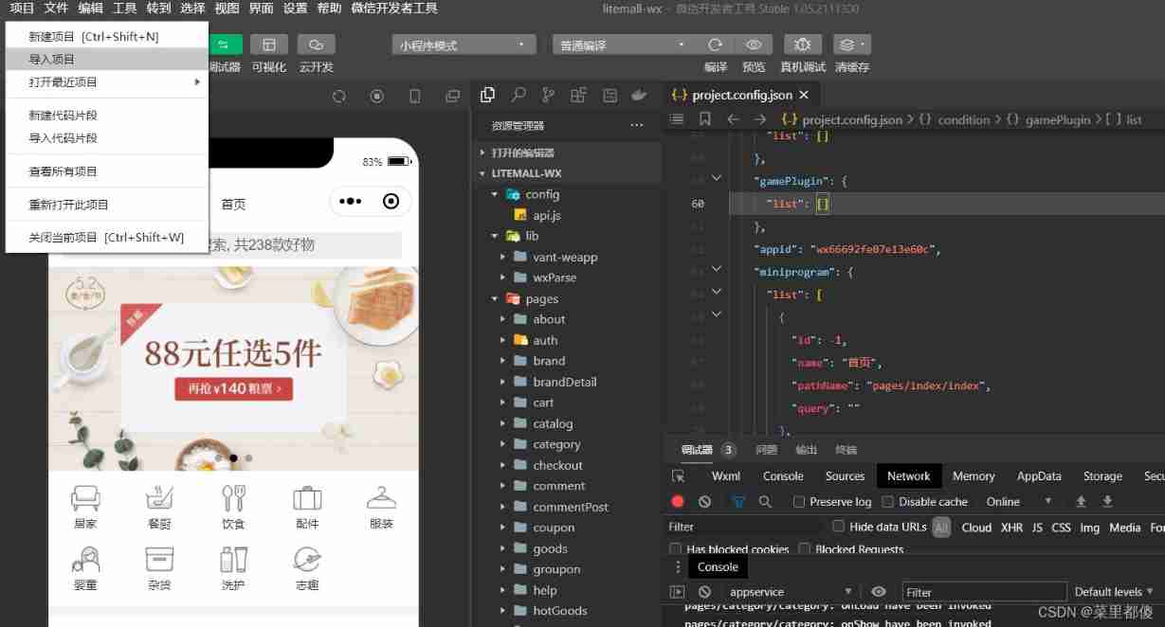Screen dimensions: 1165x627
Task: Click the console sidebar toggle icon
Action: [x=677, y=592]
